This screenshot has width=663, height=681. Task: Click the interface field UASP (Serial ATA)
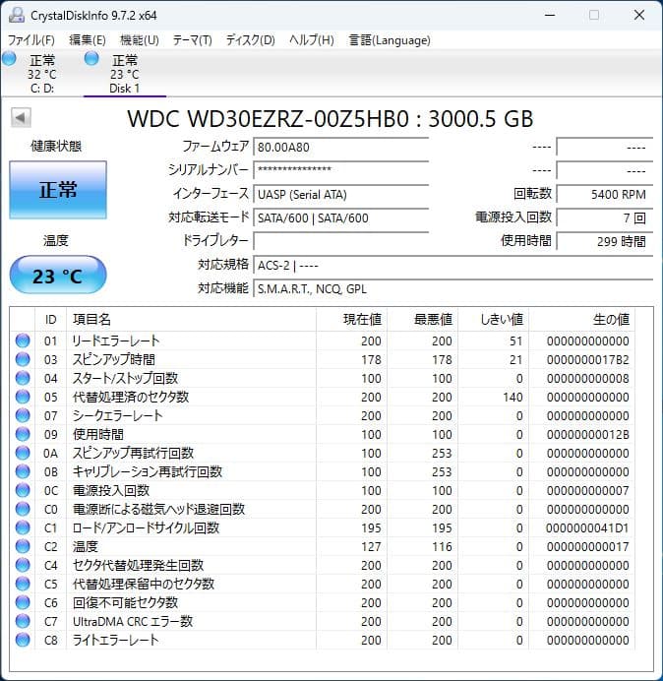point(340,194)
